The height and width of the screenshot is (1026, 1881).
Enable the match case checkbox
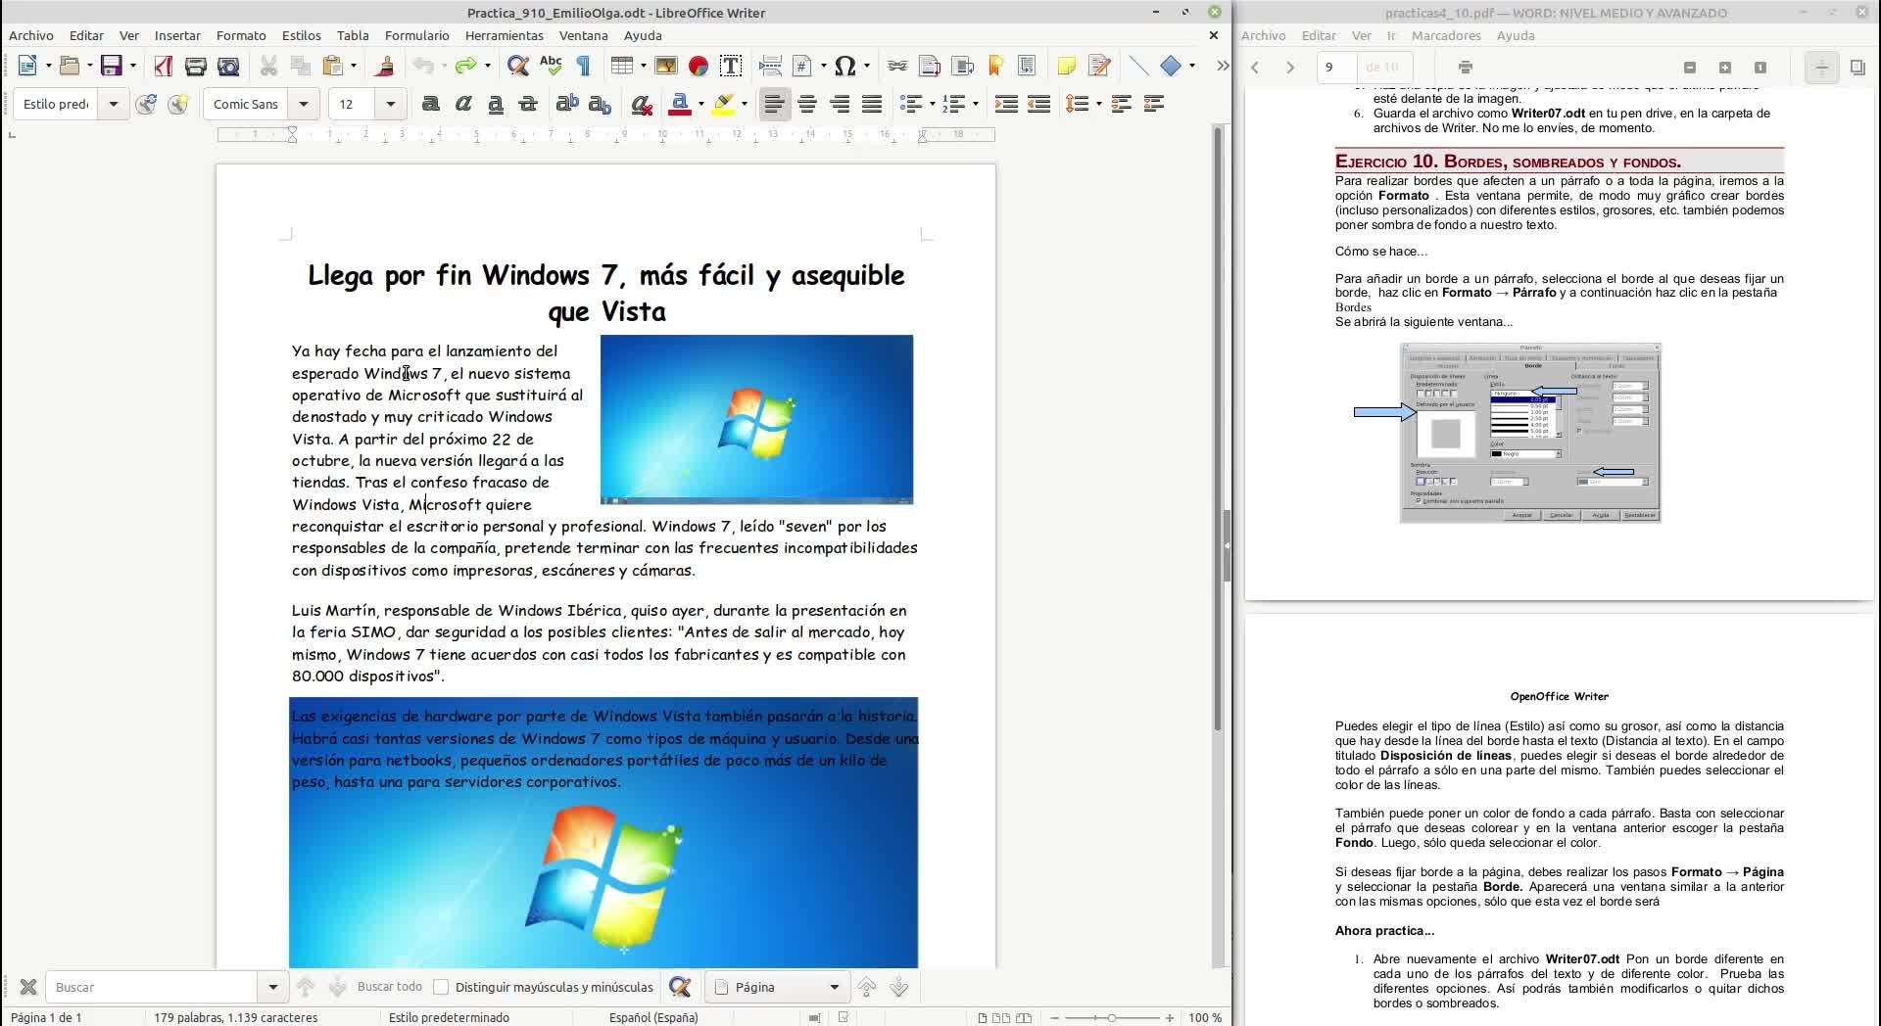click(x=441, y=987)
